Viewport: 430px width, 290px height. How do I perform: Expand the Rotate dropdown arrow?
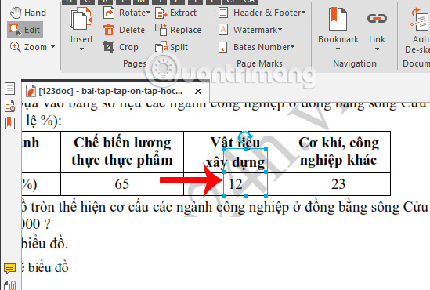[x=148, y=13]
